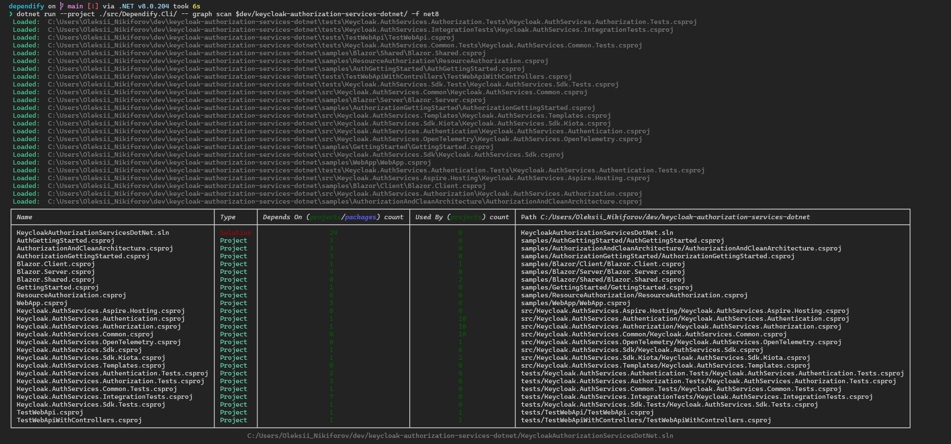The image size is (951, 444).
Task: Click the Name column header
Action: pos(25,217)
